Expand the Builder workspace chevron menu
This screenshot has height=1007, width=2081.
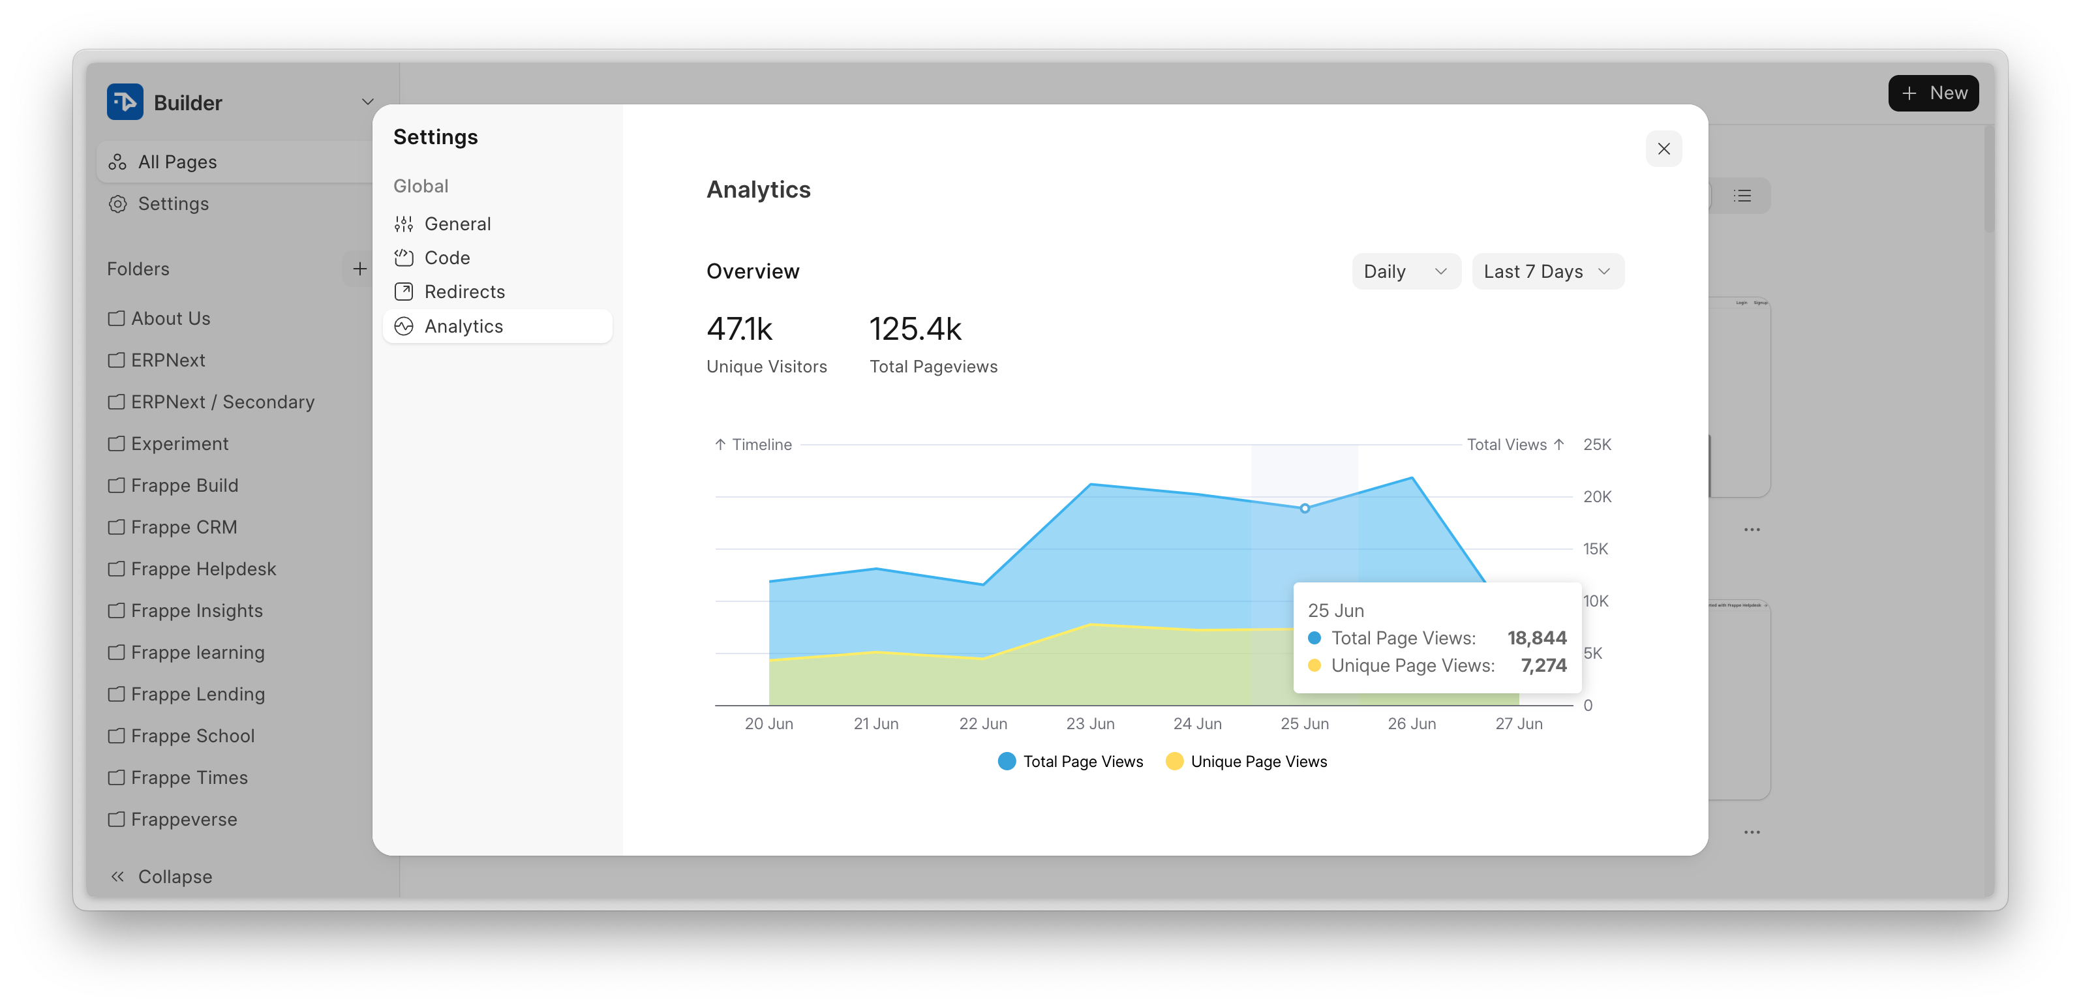tap(367, 102)
